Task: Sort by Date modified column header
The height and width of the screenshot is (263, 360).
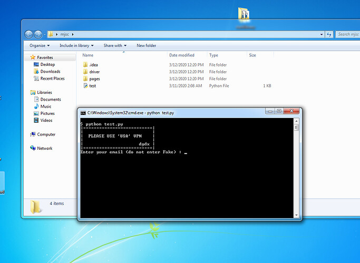Action: (x=182, y=55)
